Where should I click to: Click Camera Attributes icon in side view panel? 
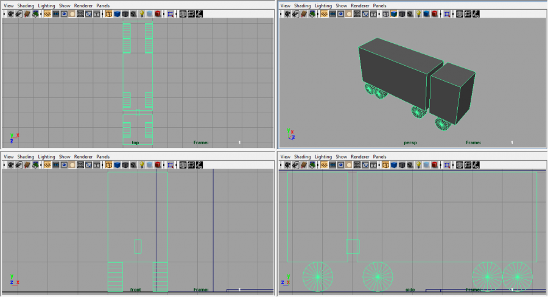pyautogui.click(x=296, y=165)
